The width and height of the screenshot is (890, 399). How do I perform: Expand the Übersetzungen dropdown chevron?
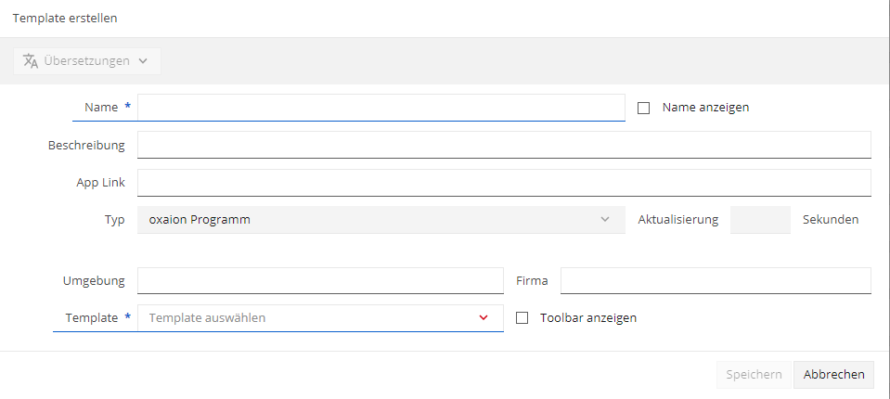coord(143,60)
